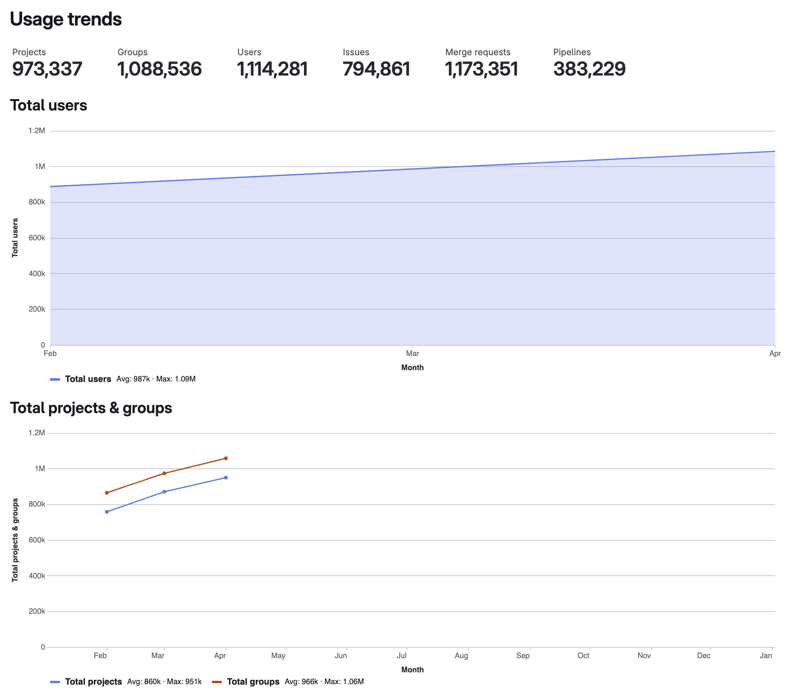Click the Issues count 794,861
Viewport: 791px width, 695px height.
pos(376,68)
